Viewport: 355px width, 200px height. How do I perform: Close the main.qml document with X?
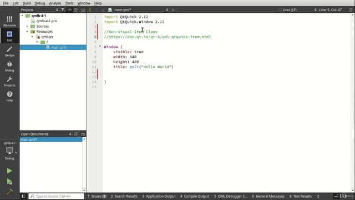[173, 10]
